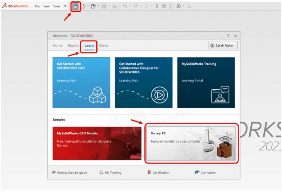Switch to the Recent tab
This screenshot has height=192, width=282.
point(73,45)
